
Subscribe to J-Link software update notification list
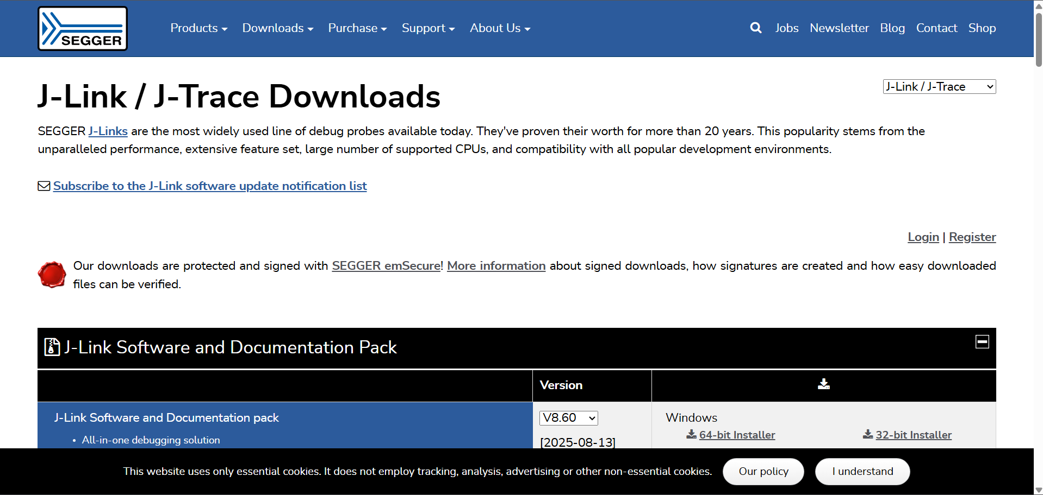pyautogui.click(x=210, y=186)
